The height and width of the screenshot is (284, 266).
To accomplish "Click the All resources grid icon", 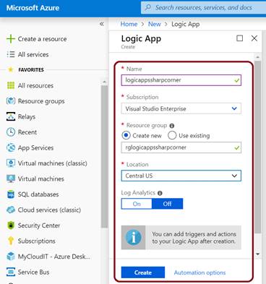I will pyautogui.click(x=11, y=85).
